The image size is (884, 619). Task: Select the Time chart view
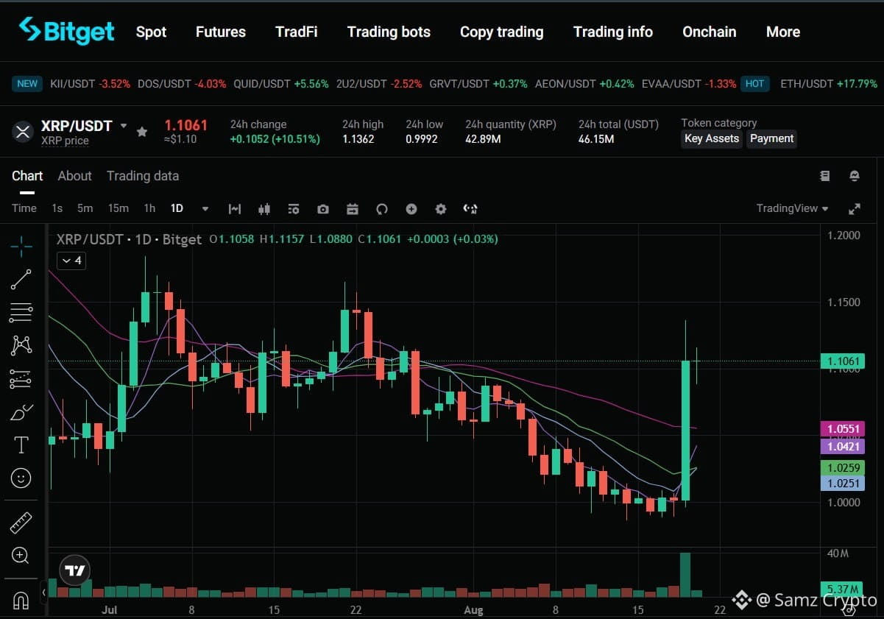(24, 208)
